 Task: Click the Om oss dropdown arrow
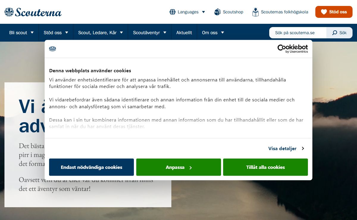click(x=223, y=33)
